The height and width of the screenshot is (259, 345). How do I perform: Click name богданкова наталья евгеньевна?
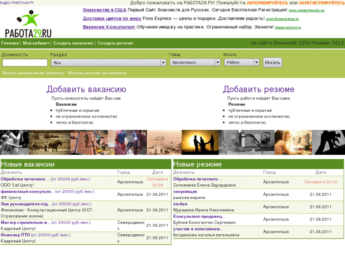[206, 235]
